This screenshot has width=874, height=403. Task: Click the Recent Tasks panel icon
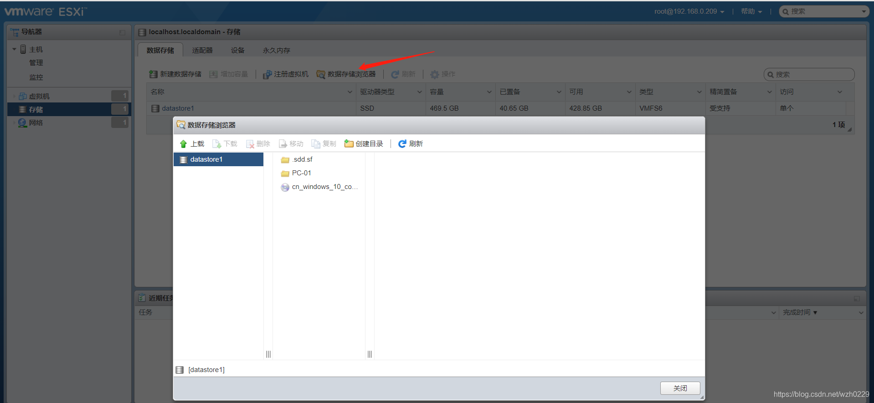[142, 298]
